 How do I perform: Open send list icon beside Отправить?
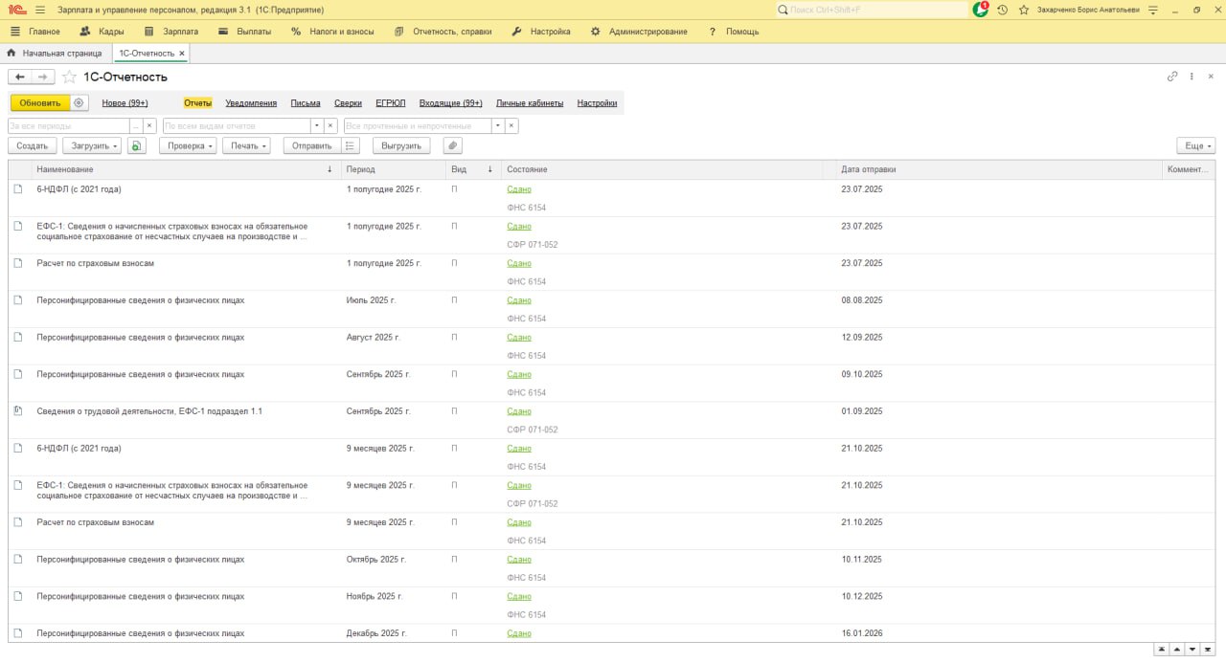(x=351, y=145)
